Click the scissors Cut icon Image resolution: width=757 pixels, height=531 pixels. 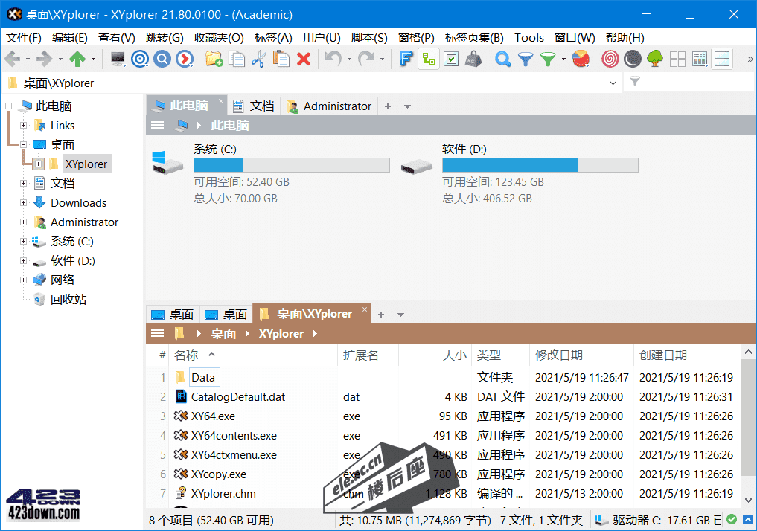258,59
